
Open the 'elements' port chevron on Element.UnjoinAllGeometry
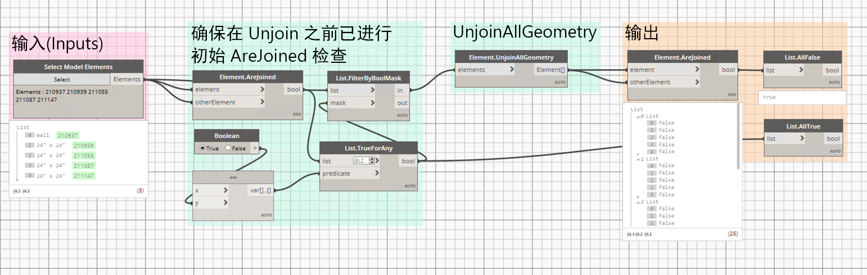[511, 70]
